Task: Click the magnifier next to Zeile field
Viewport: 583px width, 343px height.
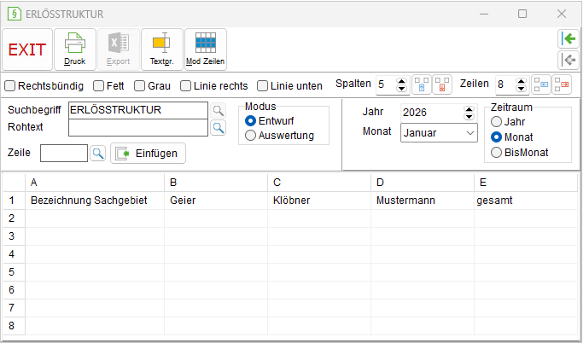Action: click(x=98, y=153)
